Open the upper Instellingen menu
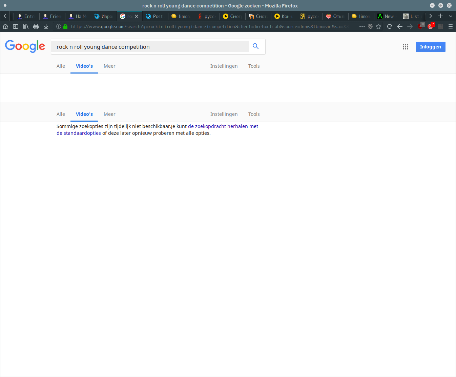 point(224,66)
